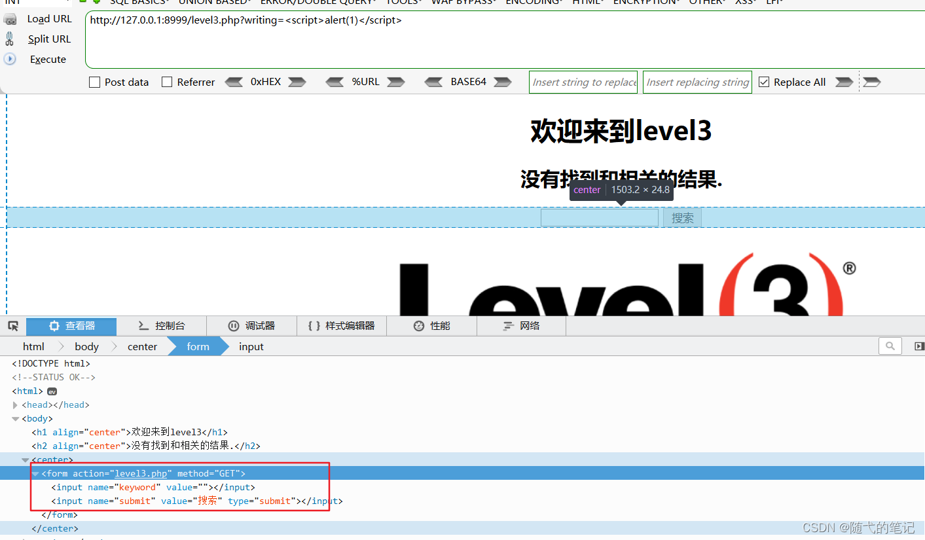
Task: Click the first arrow right of Replace All
Action: [844, 82]
